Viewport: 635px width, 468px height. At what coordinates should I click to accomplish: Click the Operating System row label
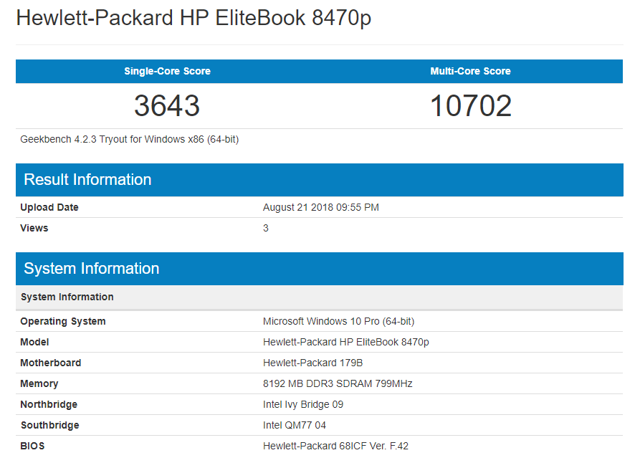[x=63, y=321]
